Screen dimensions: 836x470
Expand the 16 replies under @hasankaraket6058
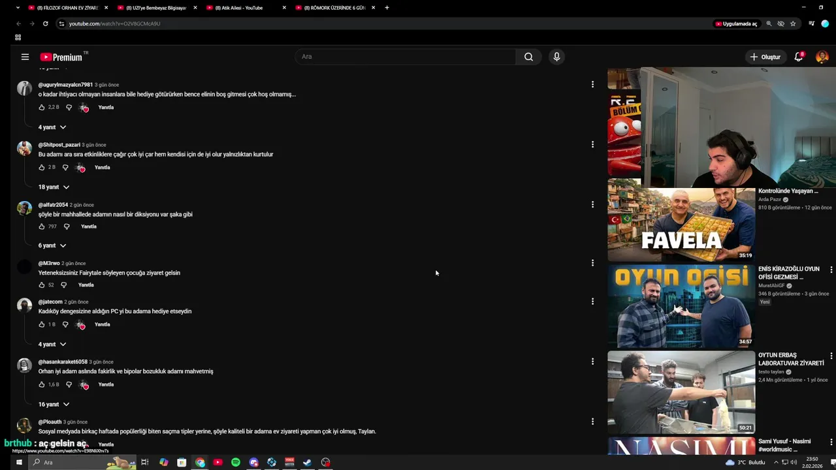pyautogui.click(x=54, y=404)
